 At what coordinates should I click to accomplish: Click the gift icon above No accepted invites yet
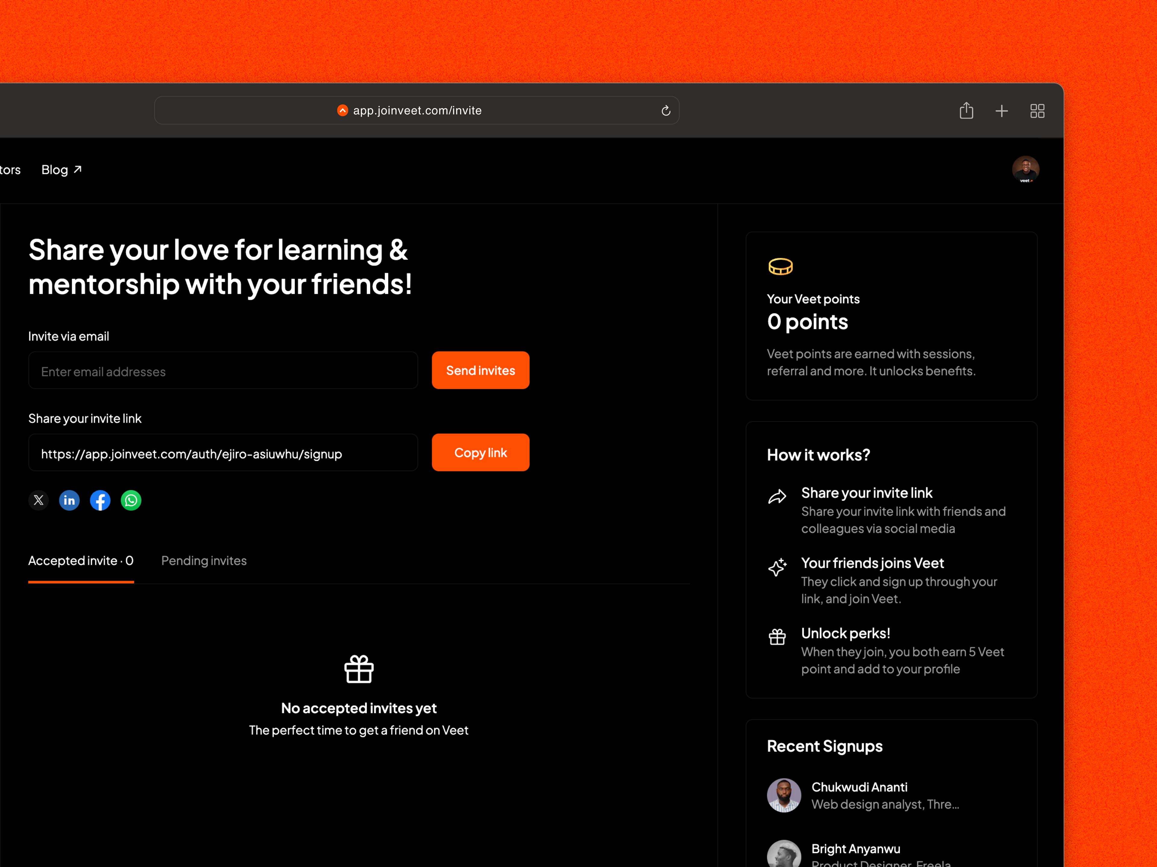point(359,668)
